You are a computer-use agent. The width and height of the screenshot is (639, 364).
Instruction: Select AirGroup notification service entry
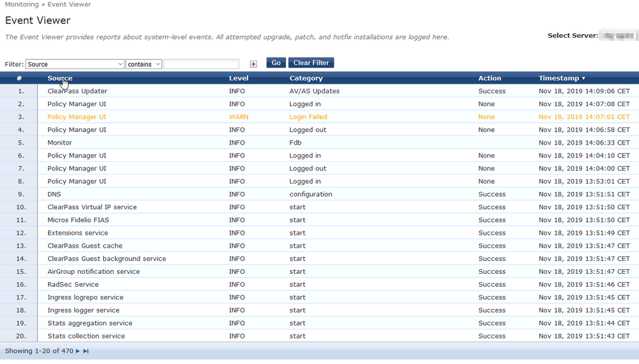320,271
